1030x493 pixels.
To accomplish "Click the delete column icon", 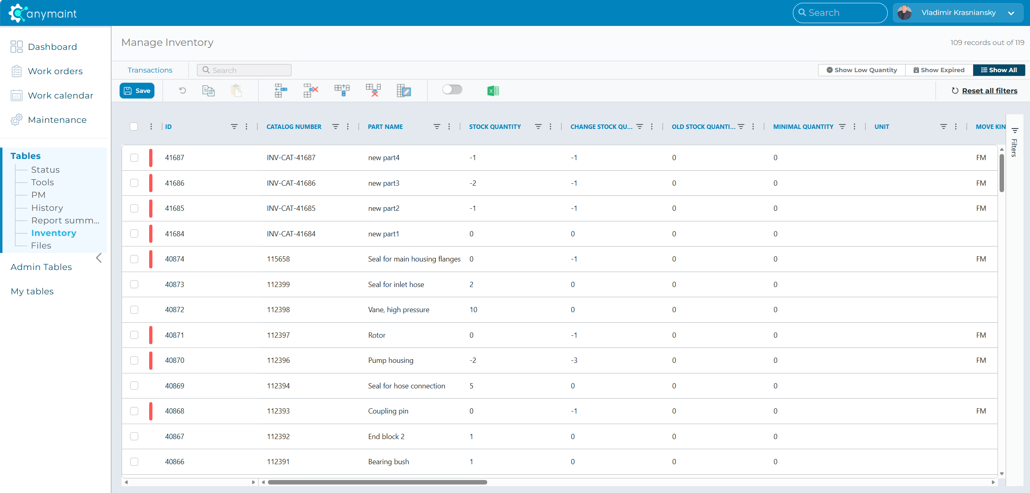I will (373, 90).
